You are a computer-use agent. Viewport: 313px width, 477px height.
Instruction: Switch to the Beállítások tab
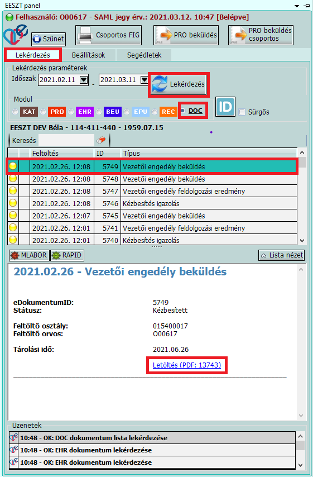(x=88, y=55)
